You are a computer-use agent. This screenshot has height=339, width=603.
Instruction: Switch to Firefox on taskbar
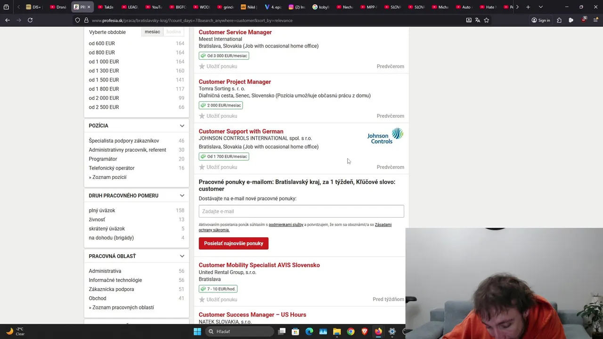tap(378, 331)
